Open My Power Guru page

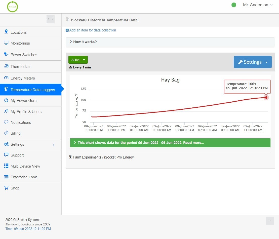coord(31,101)
